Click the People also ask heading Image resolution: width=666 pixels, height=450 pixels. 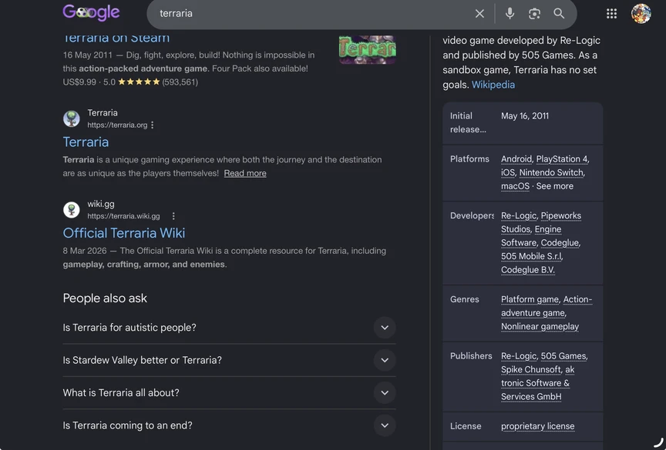click(105, 298)
